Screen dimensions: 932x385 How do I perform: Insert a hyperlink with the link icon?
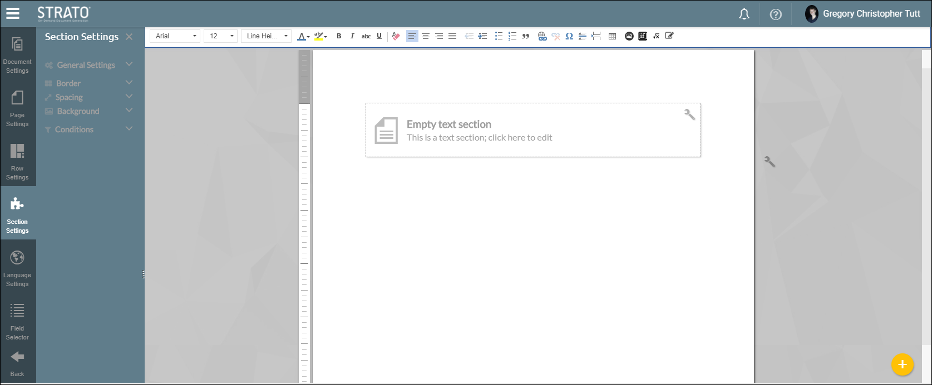tap(542, 36)
